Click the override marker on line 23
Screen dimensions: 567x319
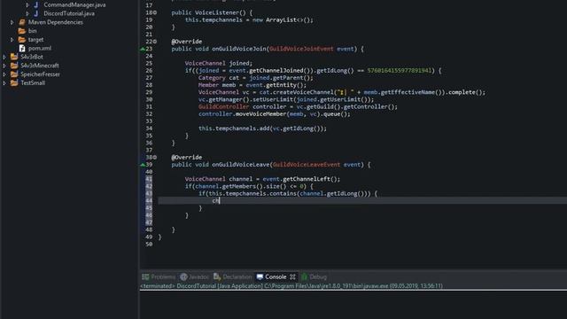(143, 49)
